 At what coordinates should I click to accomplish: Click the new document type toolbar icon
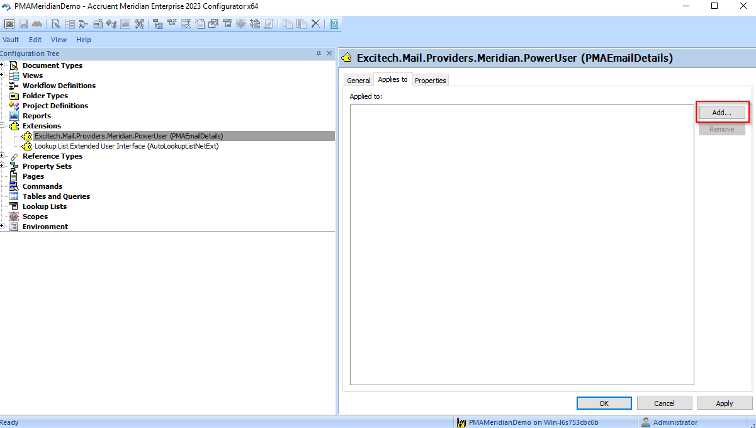click(x=55, y=24)
